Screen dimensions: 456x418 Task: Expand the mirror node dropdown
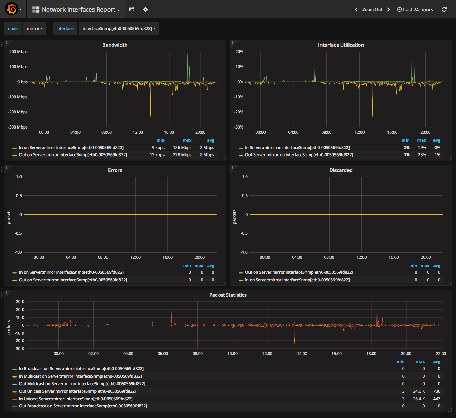(x=34, y=28)
